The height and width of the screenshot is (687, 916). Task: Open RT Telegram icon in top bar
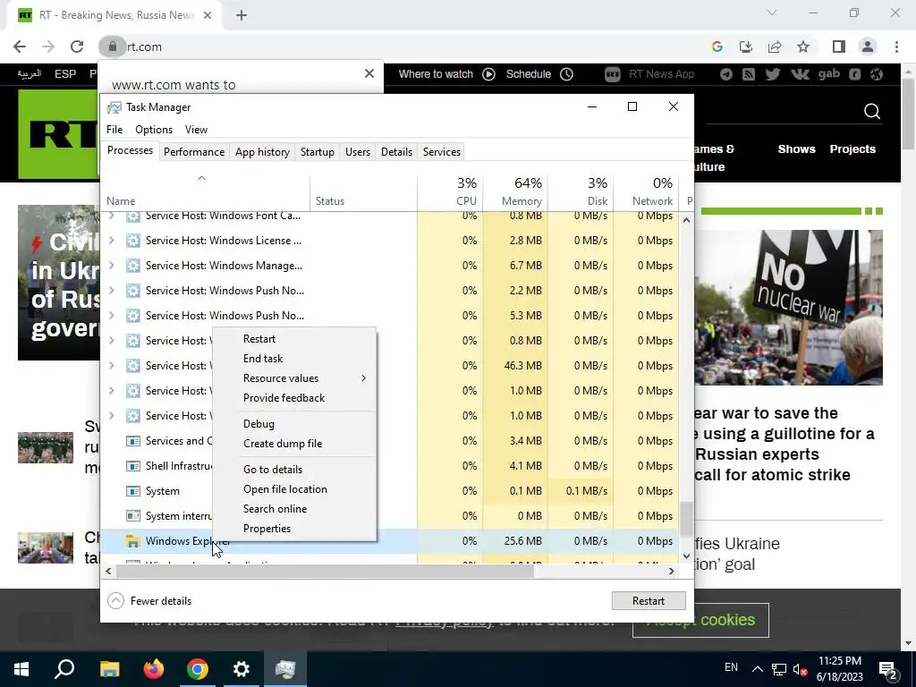pos(725,74)
